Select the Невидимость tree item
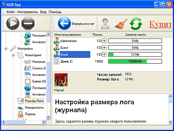Viewport: 174px width, 131px height. tap(34, 107)
